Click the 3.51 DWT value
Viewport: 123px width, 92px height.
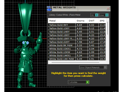[x=91, y=32]
